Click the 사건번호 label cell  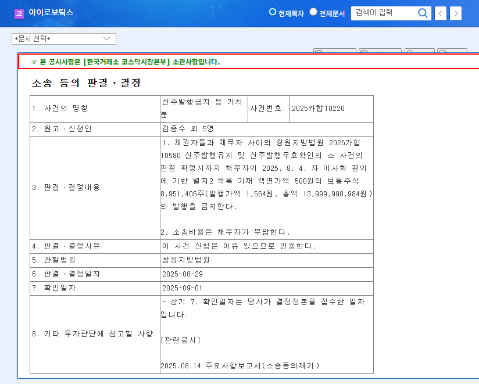[x=269, y=109]
